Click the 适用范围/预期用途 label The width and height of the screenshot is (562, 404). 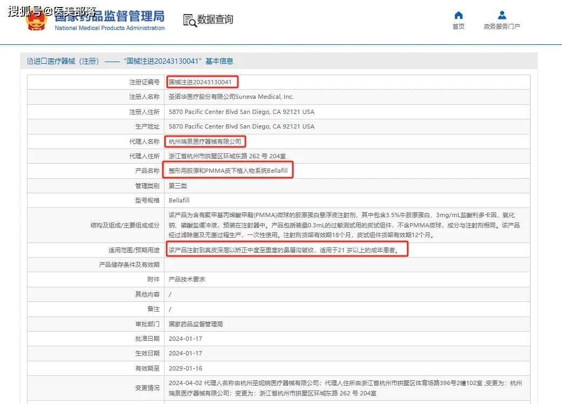click(x=134, y=250)
